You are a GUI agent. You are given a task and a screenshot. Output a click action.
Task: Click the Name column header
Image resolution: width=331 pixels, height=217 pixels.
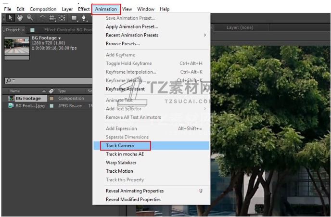15,91
